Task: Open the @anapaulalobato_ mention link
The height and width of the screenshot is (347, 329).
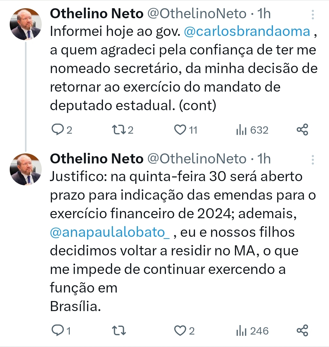Action: [x=110, y=232]
